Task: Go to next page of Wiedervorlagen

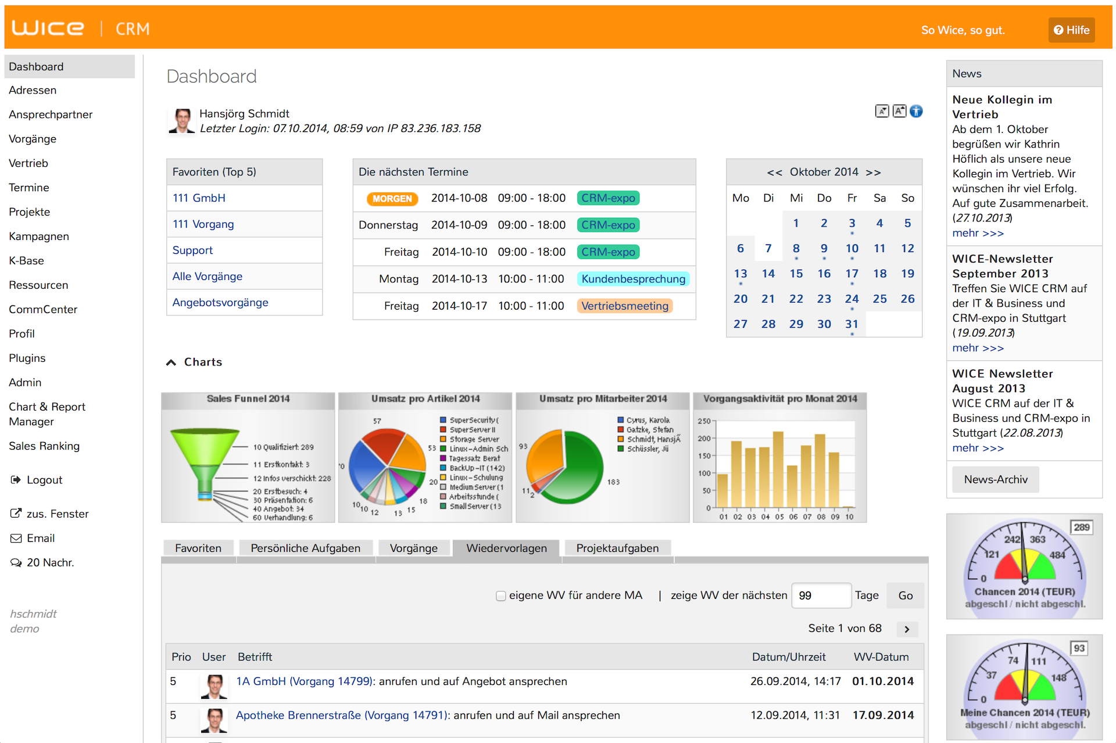Action: 907,629
